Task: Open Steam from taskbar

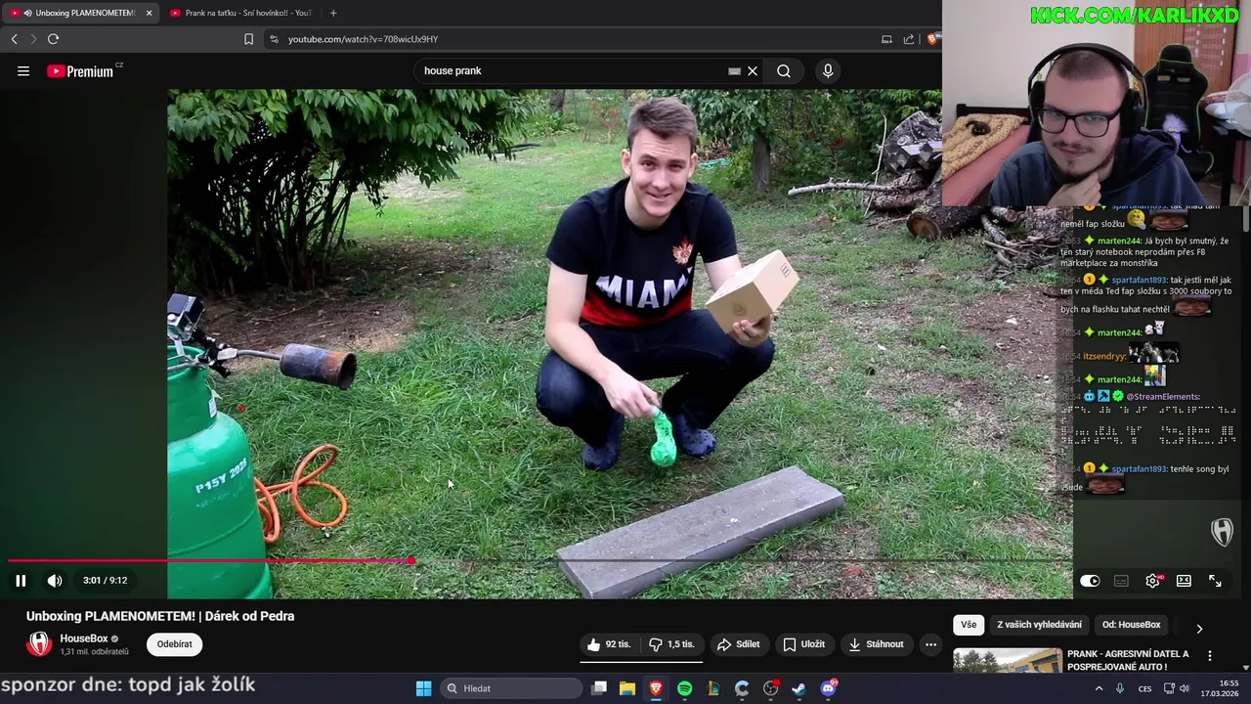Action: click(x=798, y=688)
